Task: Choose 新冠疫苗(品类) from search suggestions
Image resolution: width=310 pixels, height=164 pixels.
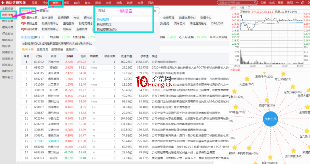Action: (x=107, y=29)
